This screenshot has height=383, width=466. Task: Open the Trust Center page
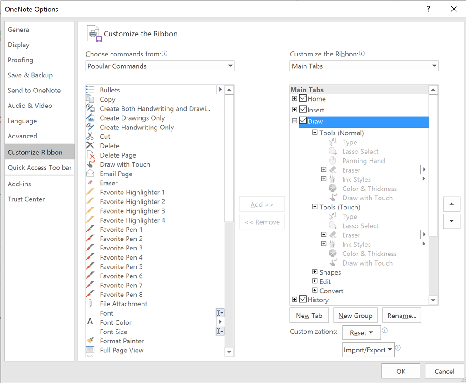[x=40, y=199]
